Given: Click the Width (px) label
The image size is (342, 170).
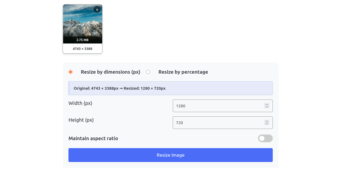Looking at the screenshot, I should (x=80, y=103).
